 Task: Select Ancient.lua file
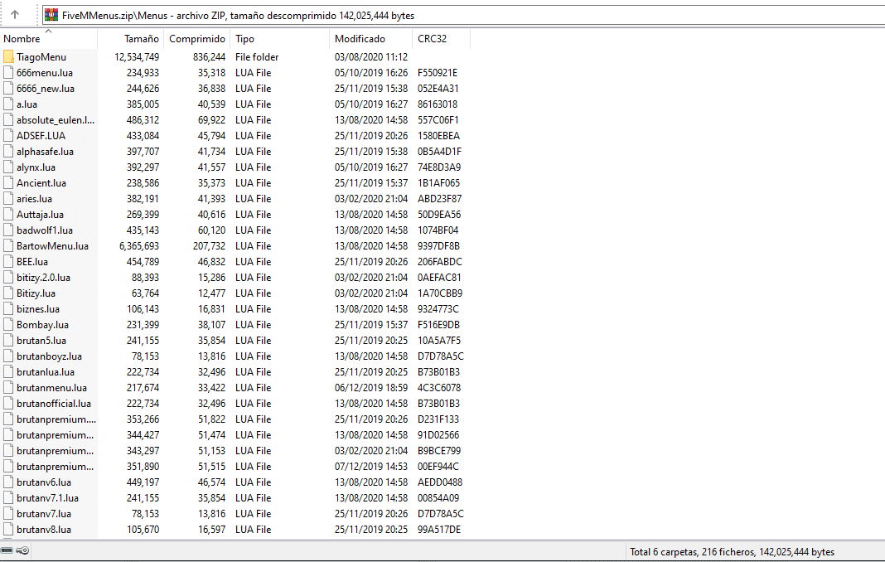[41, 183]
